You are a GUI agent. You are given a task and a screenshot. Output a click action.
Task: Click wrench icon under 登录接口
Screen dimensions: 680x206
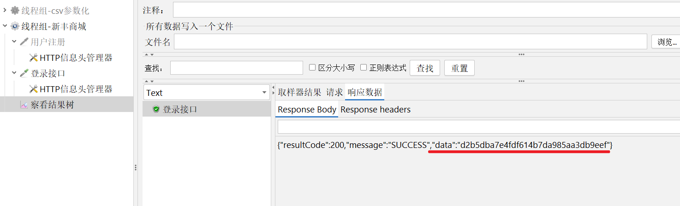(x=33, y=89)
